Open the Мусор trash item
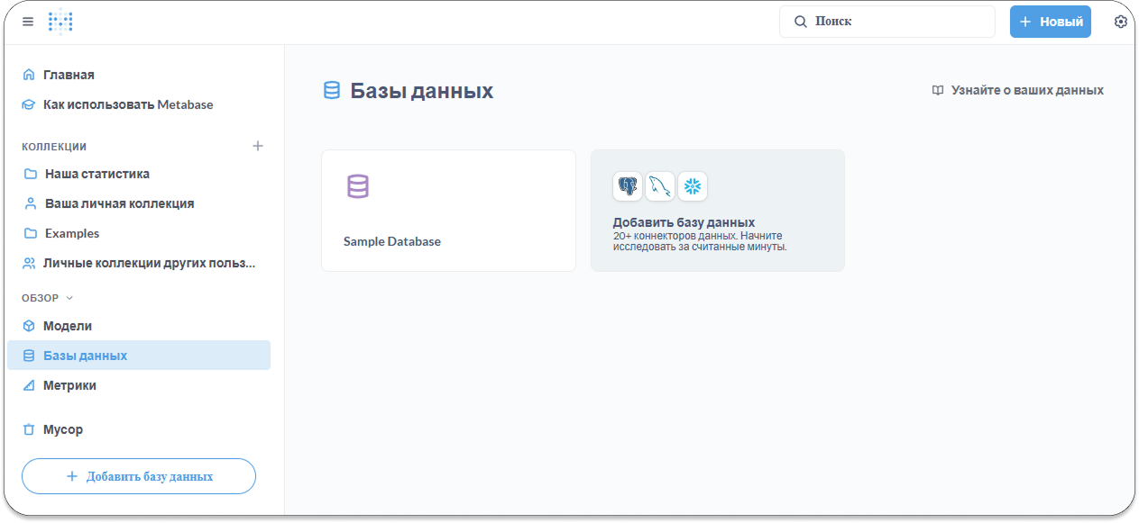The height and width of the screenshot is (523, 1139). point(63,429)
